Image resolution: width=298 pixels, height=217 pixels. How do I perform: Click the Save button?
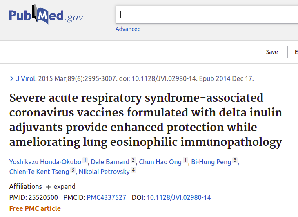[x=272, y=52]
